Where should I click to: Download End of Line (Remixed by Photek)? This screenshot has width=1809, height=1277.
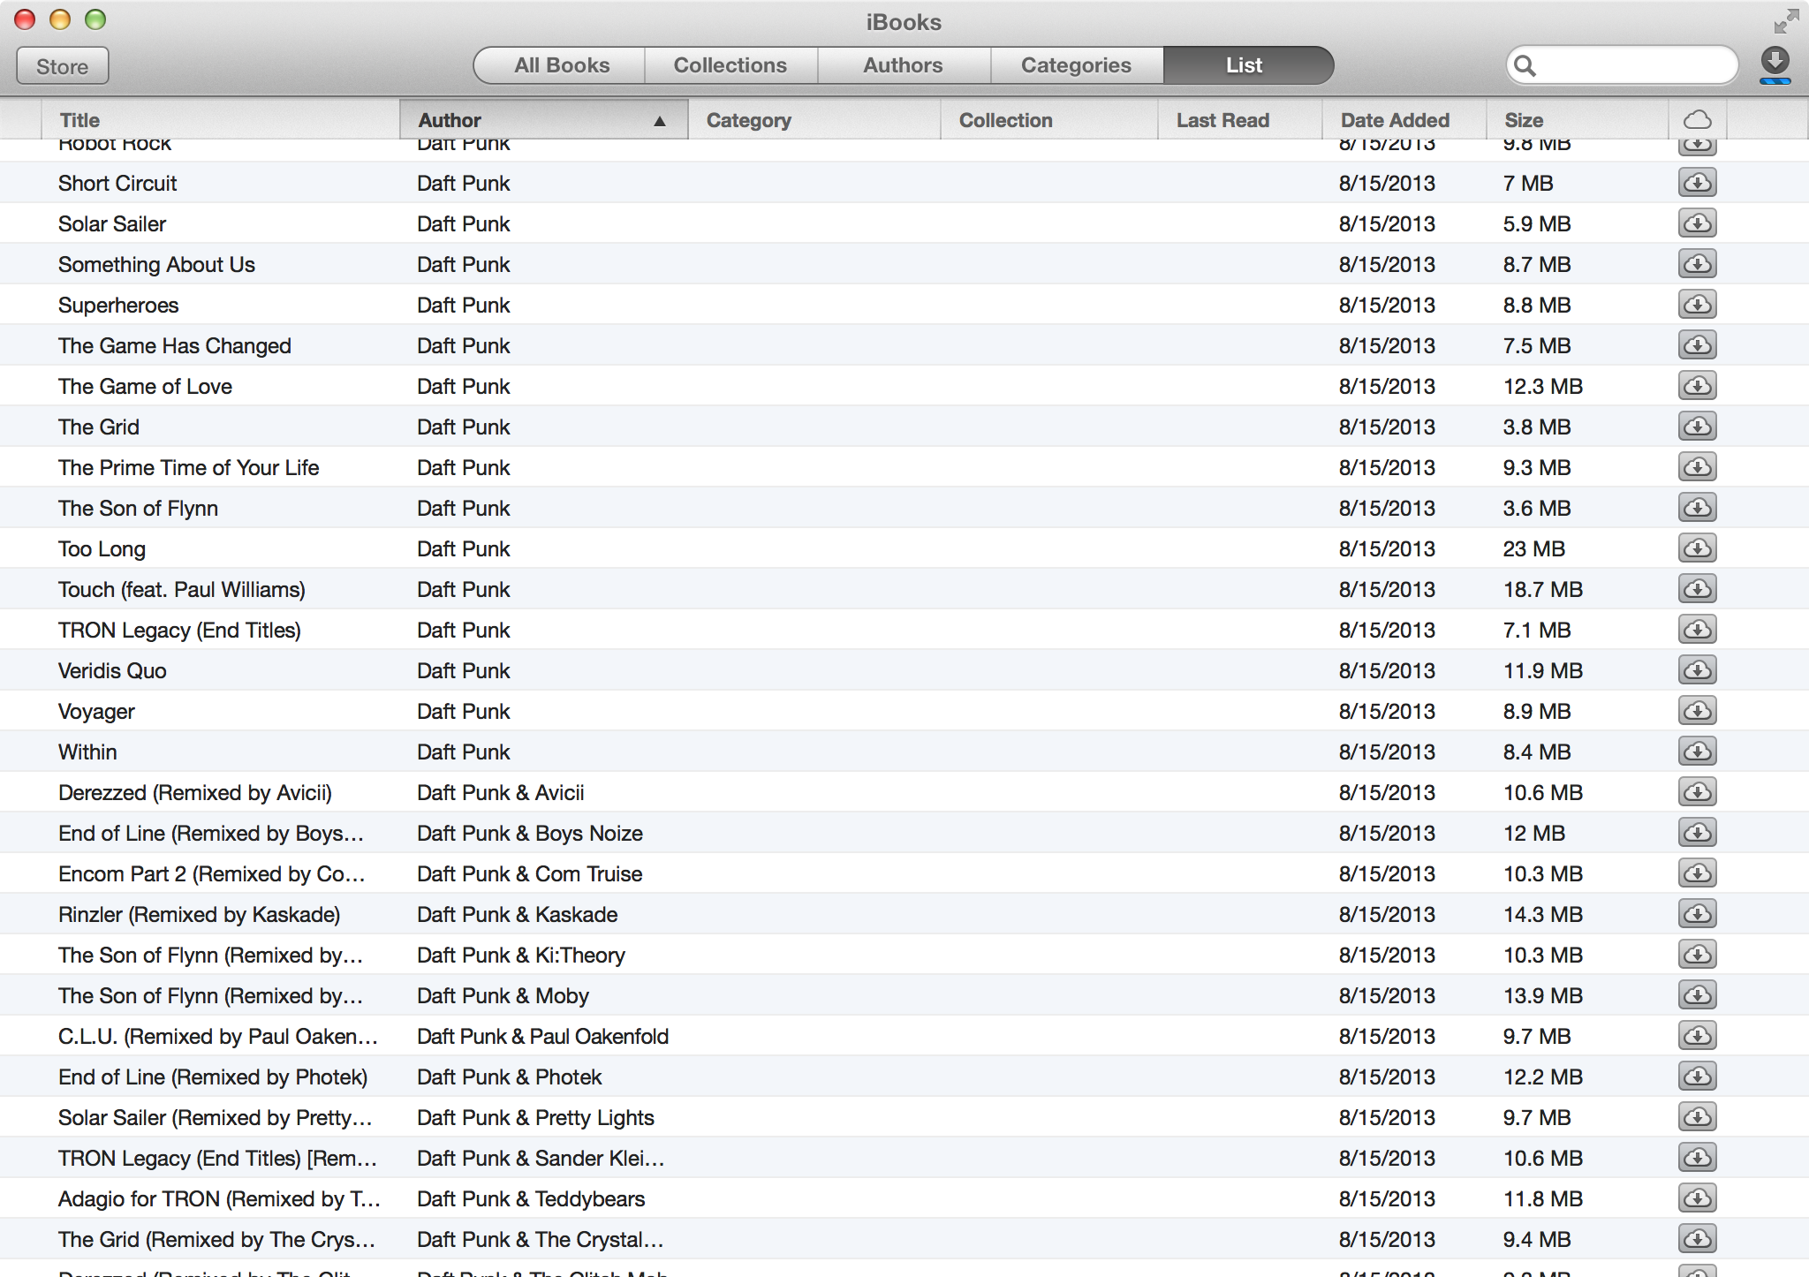(x=1697, y=1077)
